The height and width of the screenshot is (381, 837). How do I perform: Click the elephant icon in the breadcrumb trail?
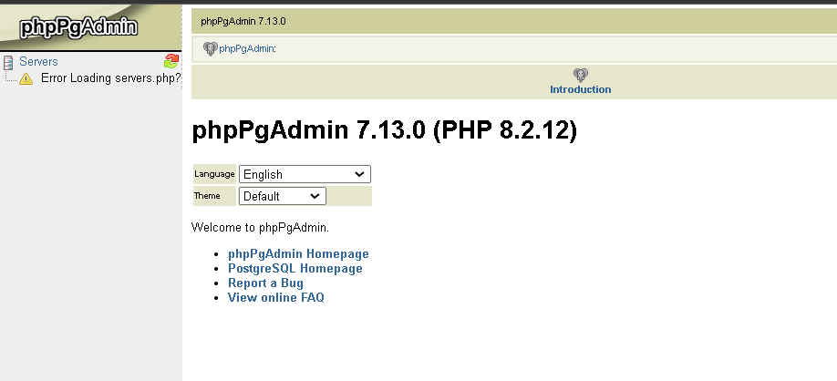click(211, 48)
